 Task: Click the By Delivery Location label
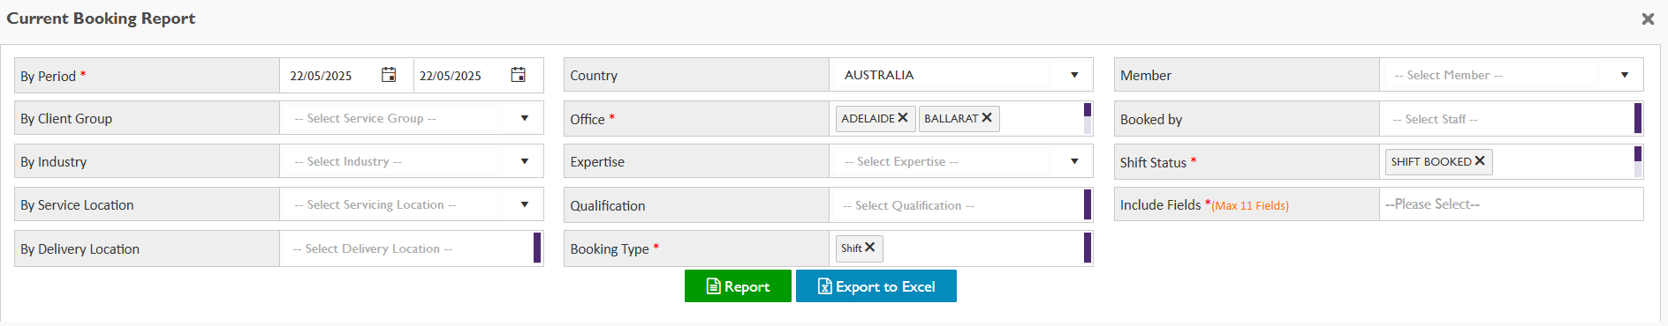click(x=80, y=248)
